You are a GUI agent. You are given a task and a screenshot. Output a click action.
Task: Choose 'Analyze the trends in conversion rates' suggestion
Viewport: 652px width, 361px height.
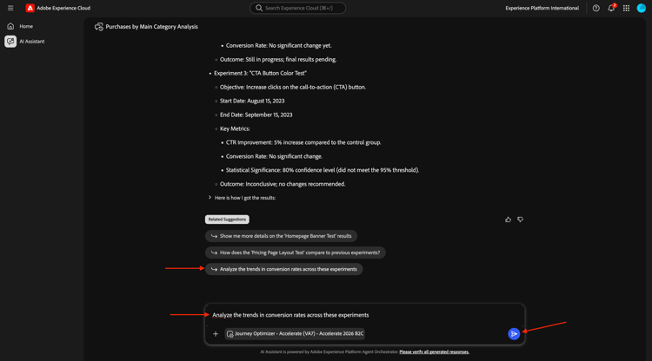[283, 269]
